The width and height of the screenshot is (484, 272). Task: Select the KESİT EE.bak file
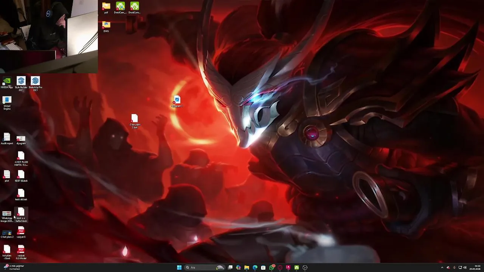(21, 176)
